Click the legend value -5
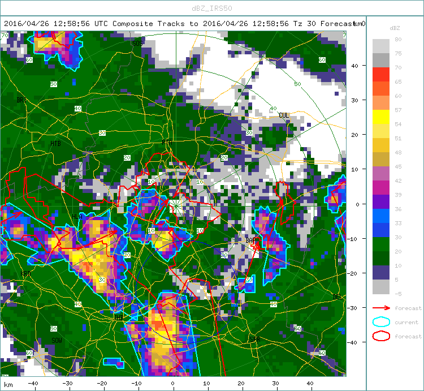This screenshot has width=424, height=391. coord(398,294)
